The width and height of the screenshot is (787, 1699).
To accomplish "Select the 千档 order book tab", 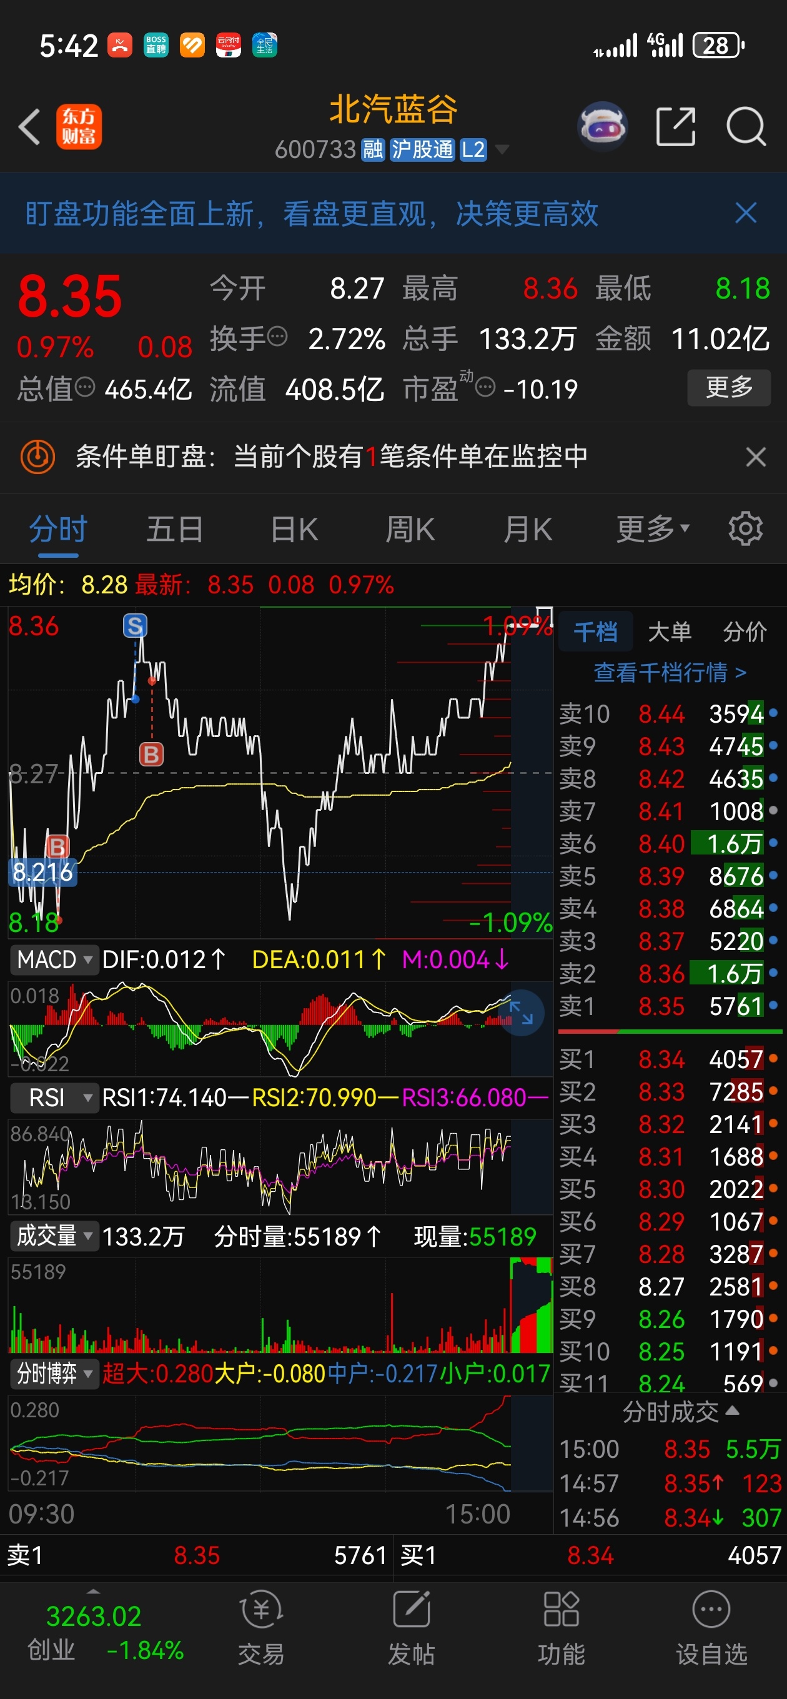I will 596,631.
